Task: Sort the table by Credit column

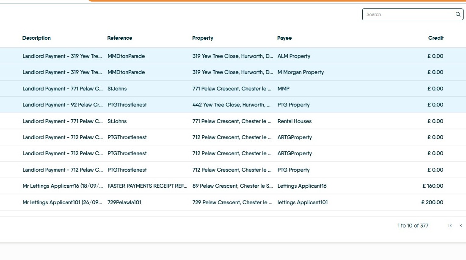Action: [436, 38]
